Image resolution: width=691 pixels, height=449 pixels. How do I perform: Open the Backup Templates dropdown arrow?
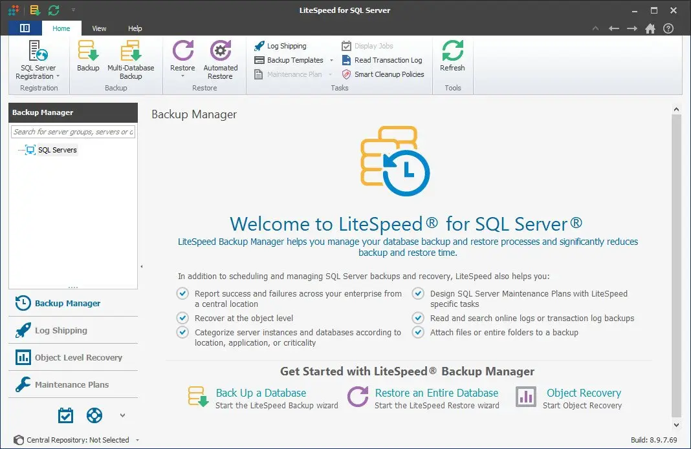point(331,60)
